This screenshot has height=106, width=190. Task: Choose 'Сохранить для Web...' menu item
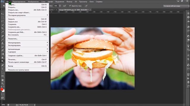pyautogui.click(x=27, y=32)
